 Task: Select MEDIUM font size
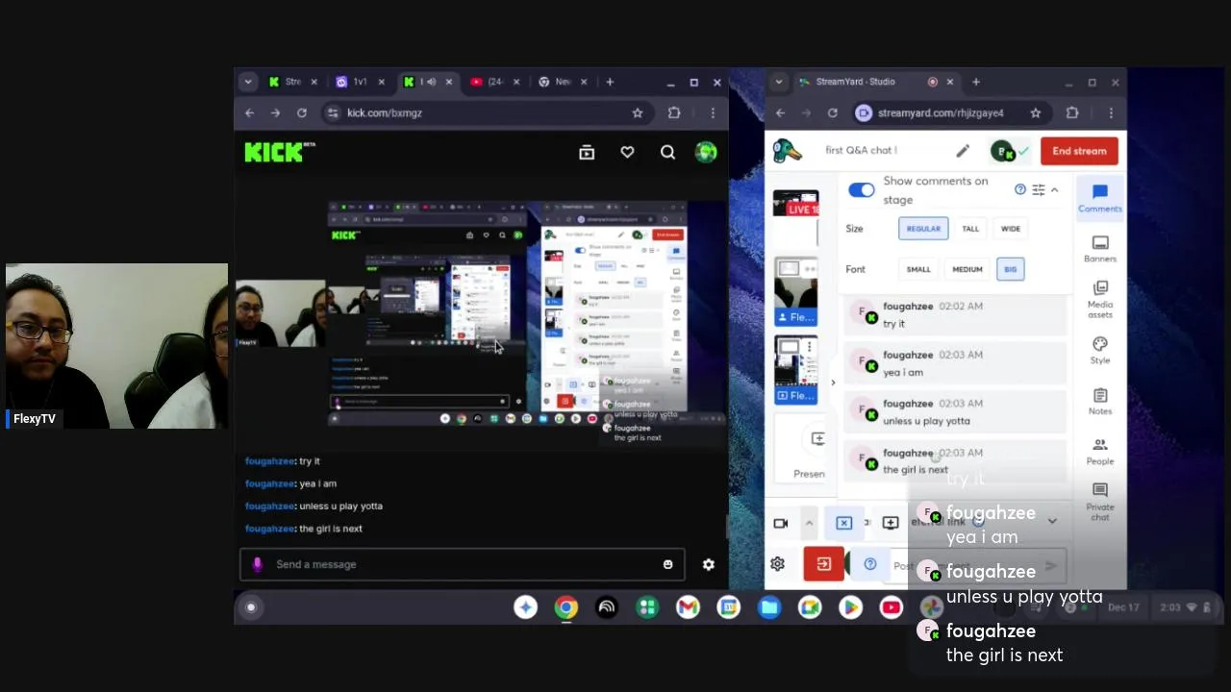(x=967, y=269)
